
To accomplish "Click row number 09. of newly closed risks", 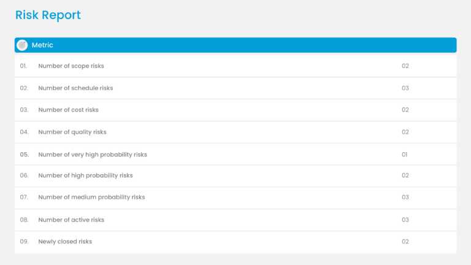I will 24,242.
